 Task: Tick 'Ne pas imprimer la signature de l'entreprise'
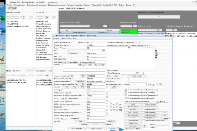pyautogui.click(x=126, y=92)
